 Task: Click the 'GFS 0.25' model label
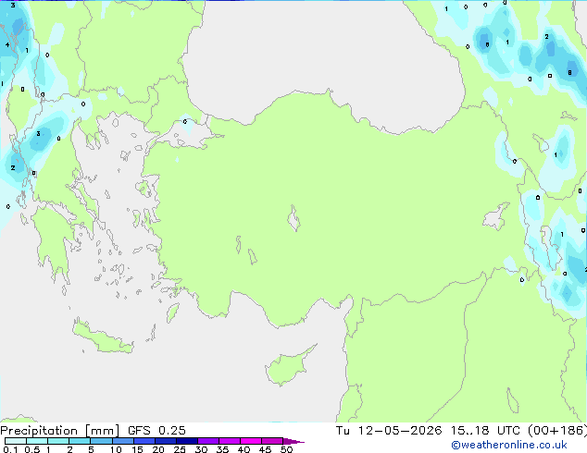(156, 431)
